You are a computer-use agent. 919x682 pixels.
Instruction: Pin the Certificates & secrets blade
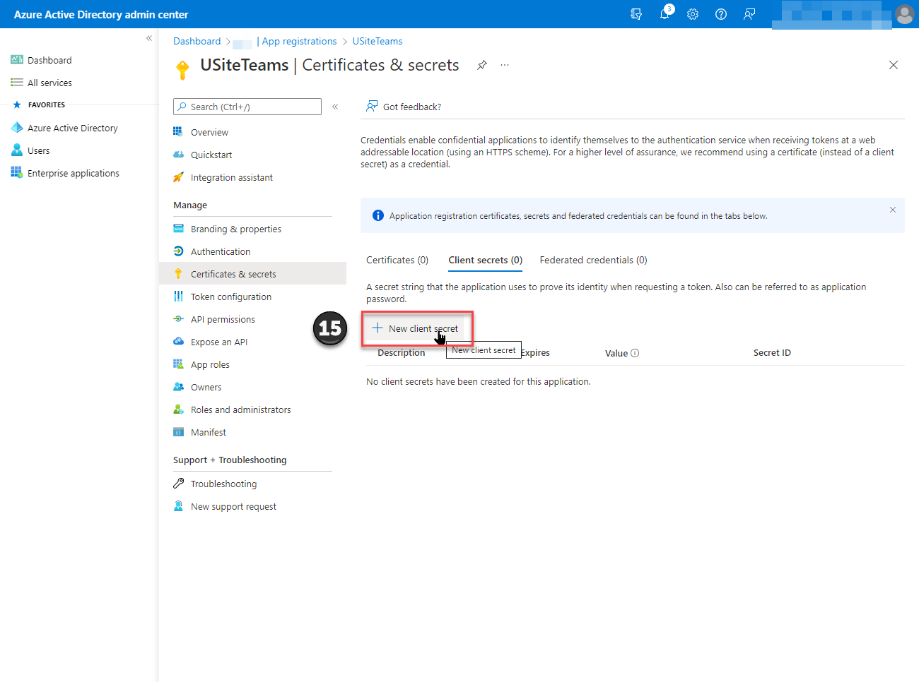(482, 65)
